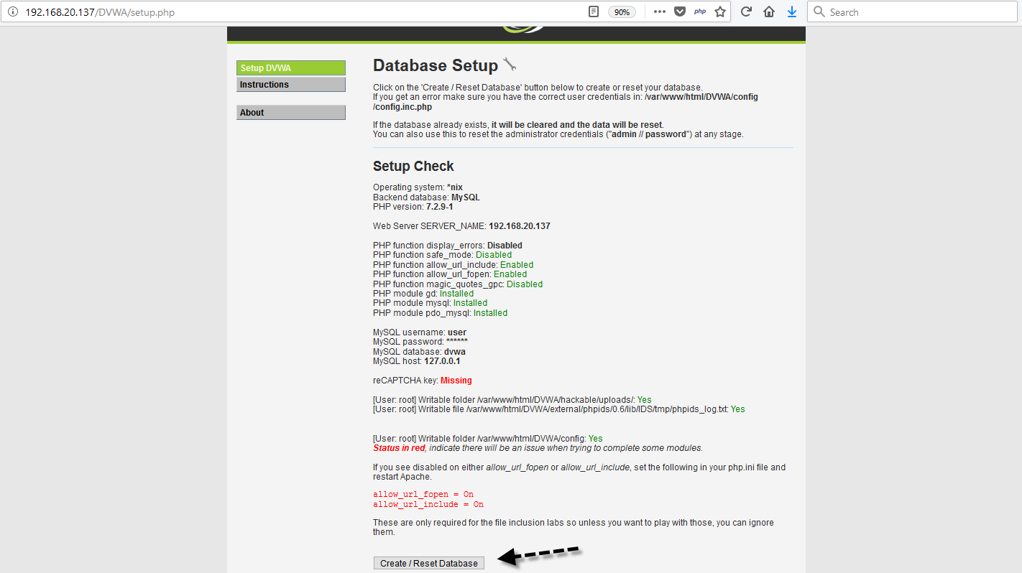Click the php extension icon
This screenshot has height=573, width=1022.
point(700,12)
